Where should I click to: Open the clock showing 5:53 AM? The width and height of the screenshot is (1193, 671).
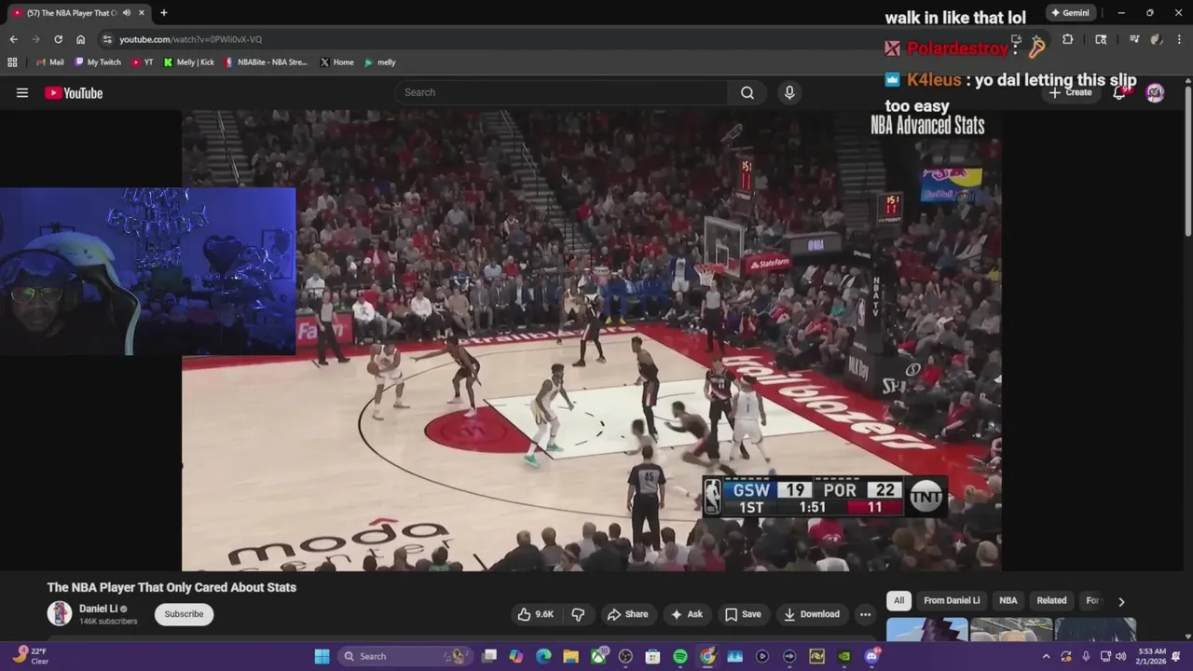pyautogui.click(x=1151, y=656)
